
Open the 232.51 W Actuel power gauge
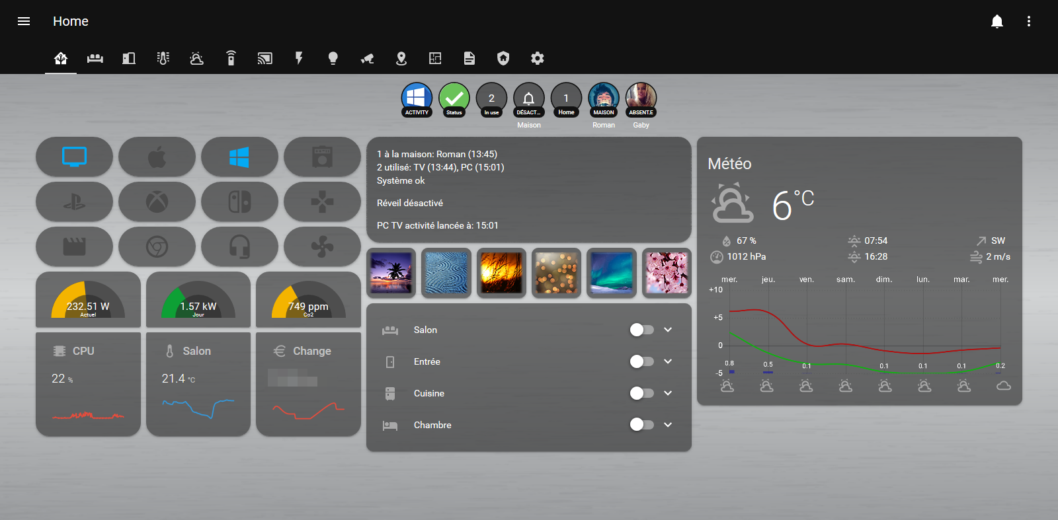click(x=88, y=299)
